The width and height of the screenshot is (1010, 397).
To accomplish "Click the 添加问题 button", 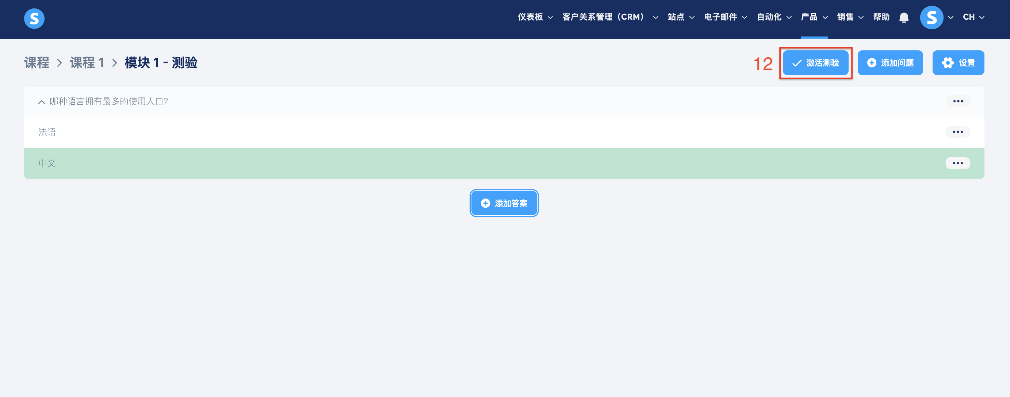I will click(x=890, y=63).
